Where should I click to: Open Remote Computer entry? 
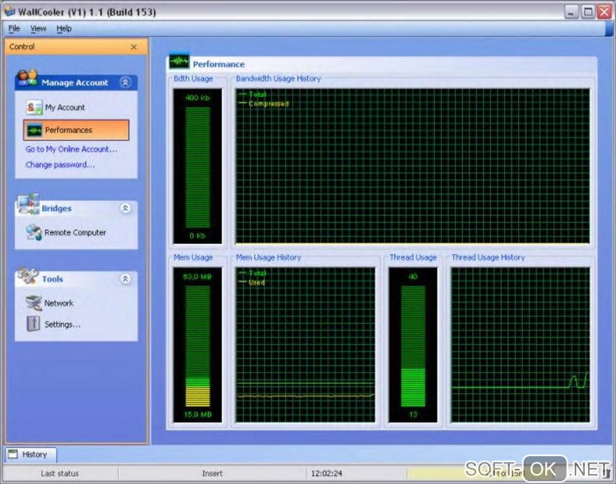pos(75,233)
